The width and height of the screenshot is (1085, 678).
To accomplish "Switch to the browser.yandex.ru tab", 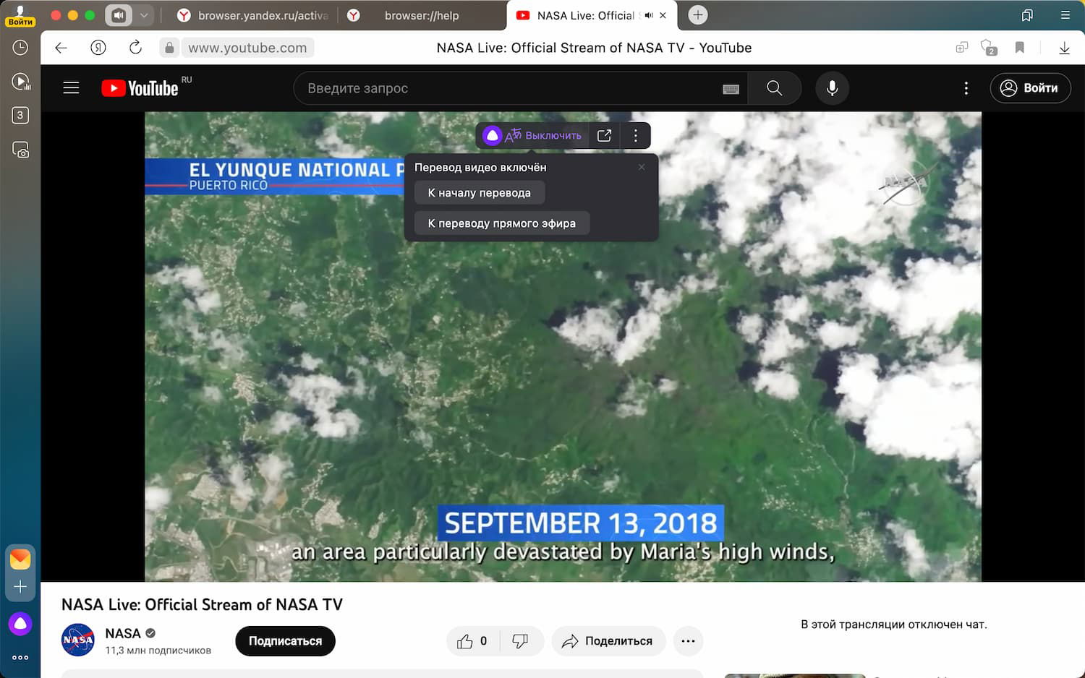I will 252,15.
